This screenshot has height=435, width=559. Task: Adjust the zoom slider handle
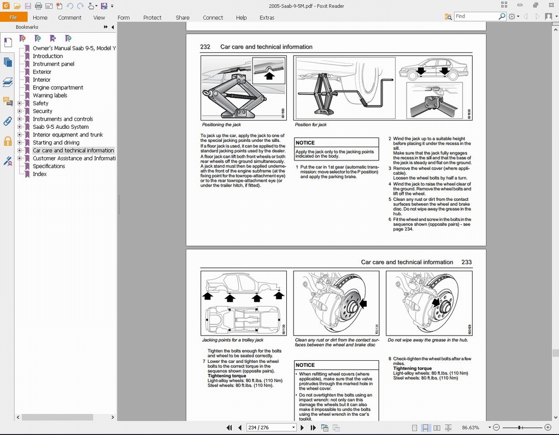tap(520, 427)
